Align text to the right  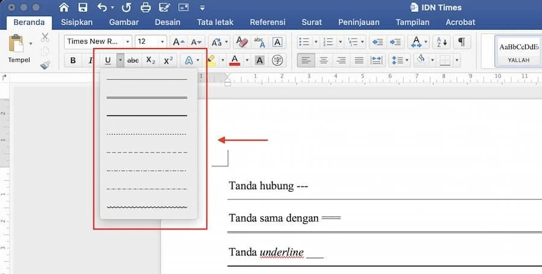tap(341, 61)
